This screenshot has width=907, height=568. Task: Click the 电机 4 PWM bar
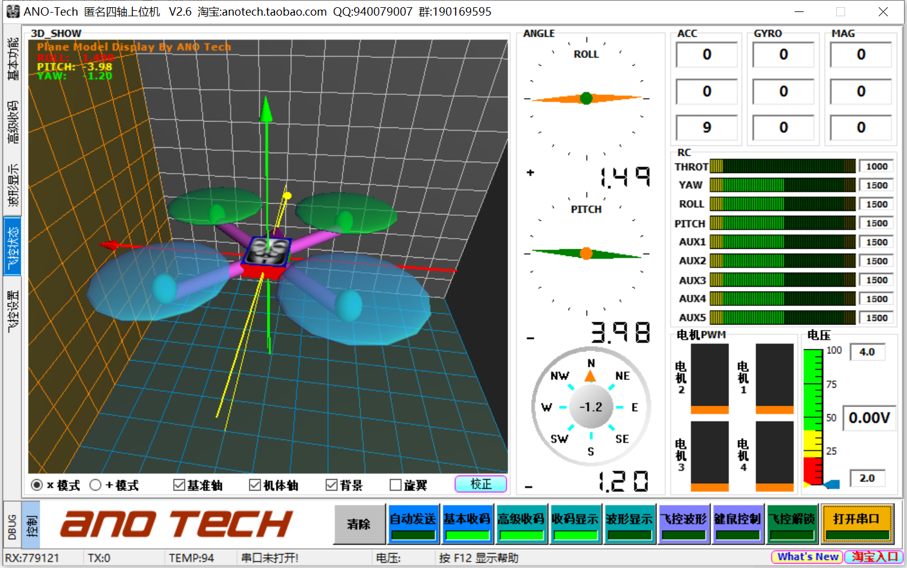(775, 456)
